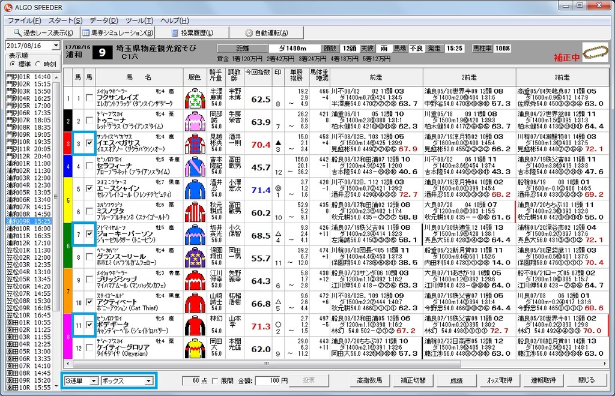The width and height of the screenshot is (615, 396).
Task: Click the オッズ取得 button
Action: [x=500, y=380]
